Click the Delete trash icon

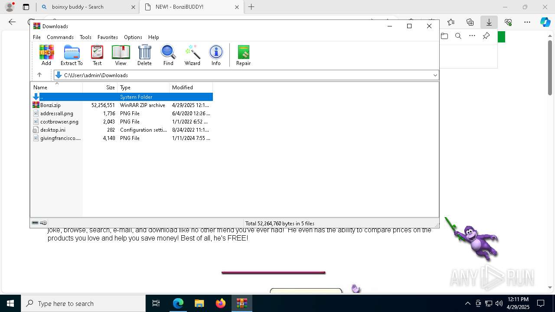point(144,55)
